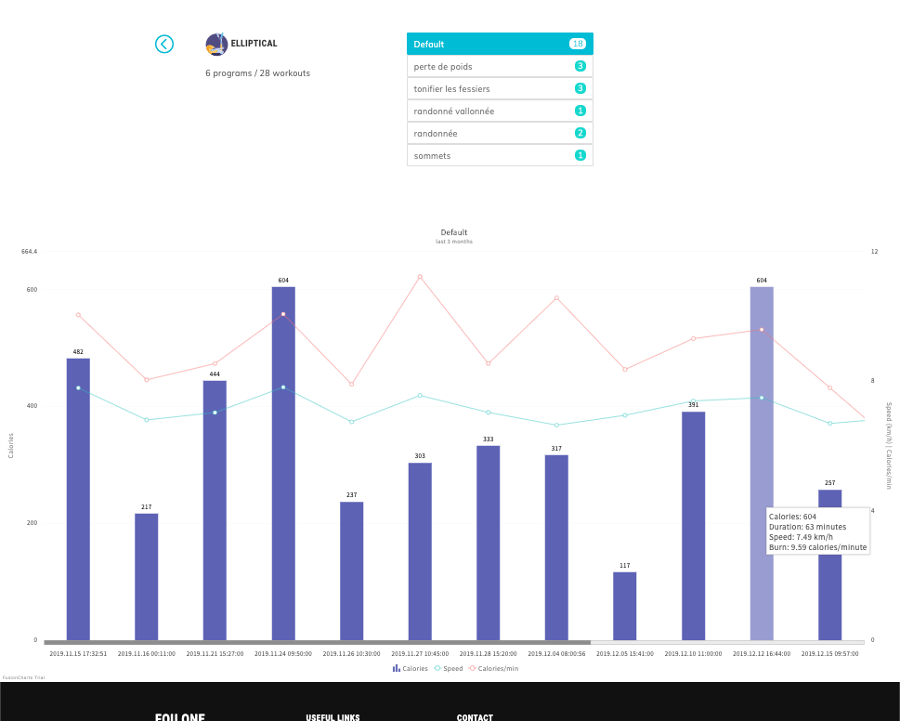The height and width of the screenshot is (721, 900).
Task: Click the 18 workout count badge
Action: 578,44
